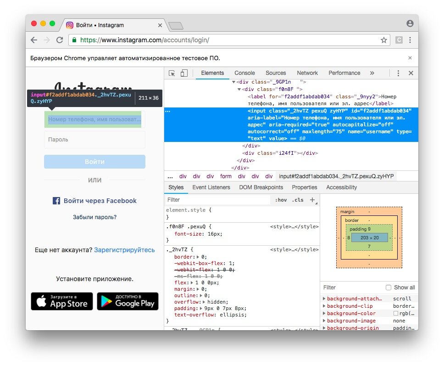444x367 pixels.
Task: Close the Instagram browser tab
Action: tap(160, 25)
